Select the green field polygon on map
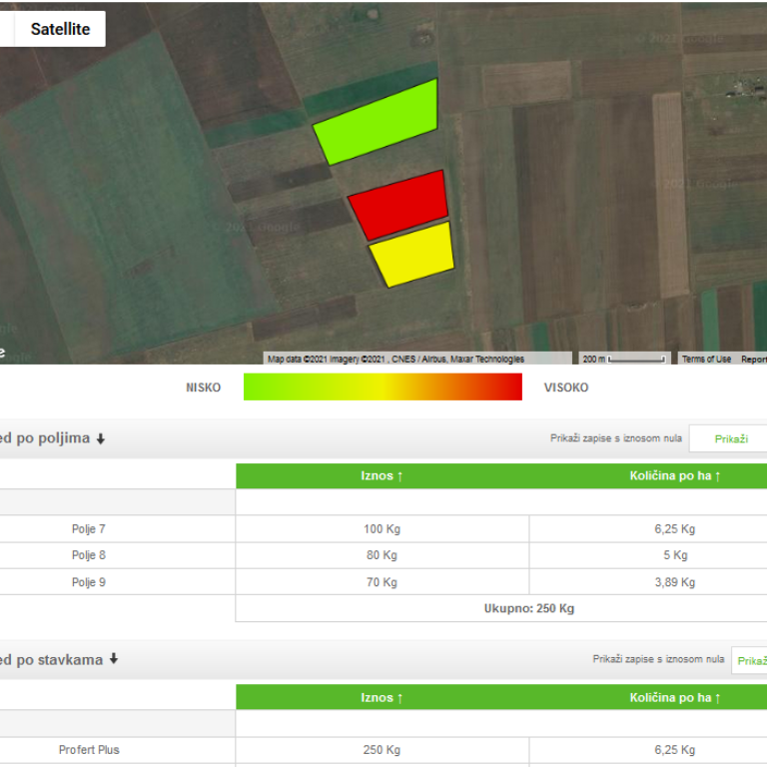Viewport: 767px width, 767px height. 380,121
